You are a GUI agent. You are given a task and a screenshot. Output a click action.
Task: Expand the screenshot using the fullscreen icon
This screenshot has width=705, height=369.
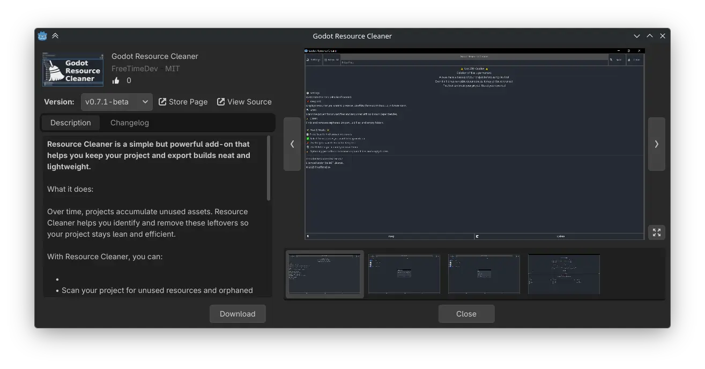tap(656, 232)
